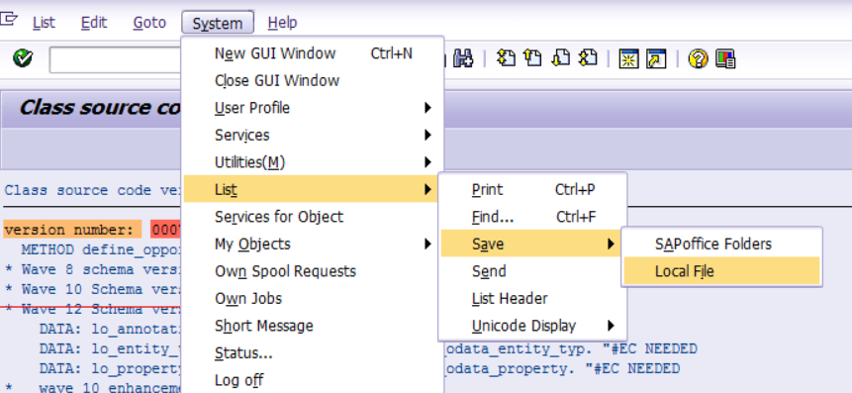Click the green checkmark Enter icon
The image size is (852, 393).
click(23, 58)
